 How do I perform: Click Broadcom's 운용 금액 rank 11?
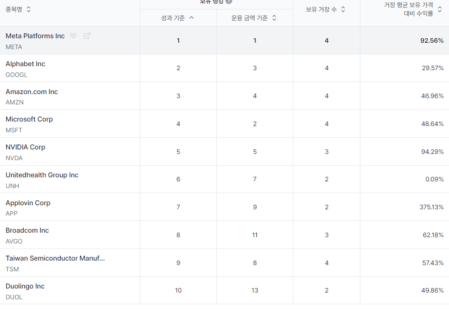pos(255,235)
